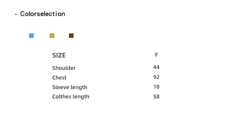Select the brown color swatch
The width and height of the screenshot is (227, 127).
(x=71, y=36)
